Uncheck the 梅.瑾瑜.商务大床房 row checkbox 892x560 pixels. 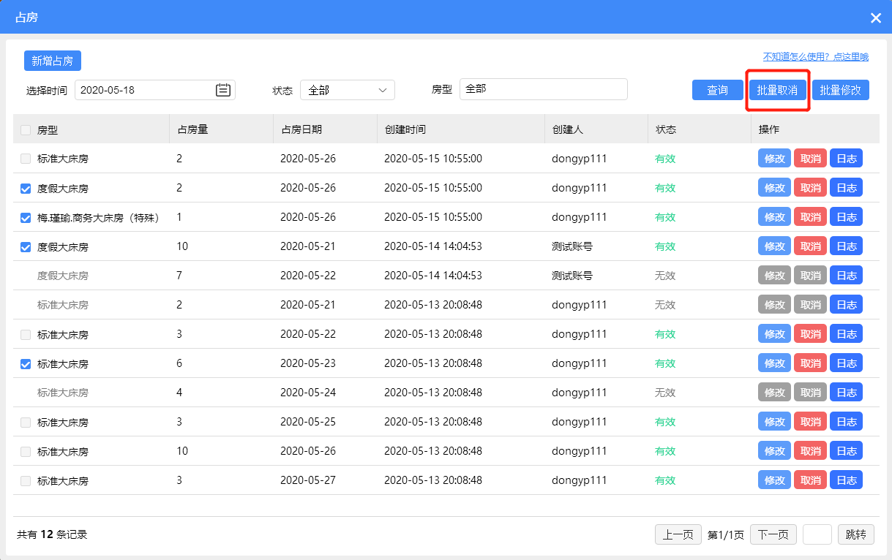[x=26, y=218]
